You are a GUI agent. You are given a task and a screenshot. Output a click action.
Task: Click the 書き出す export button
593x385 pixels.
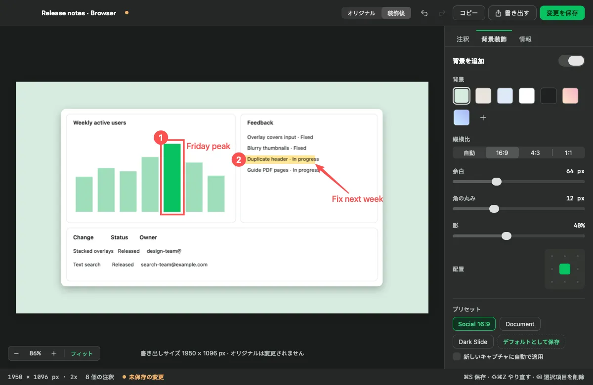coord(512,13)
